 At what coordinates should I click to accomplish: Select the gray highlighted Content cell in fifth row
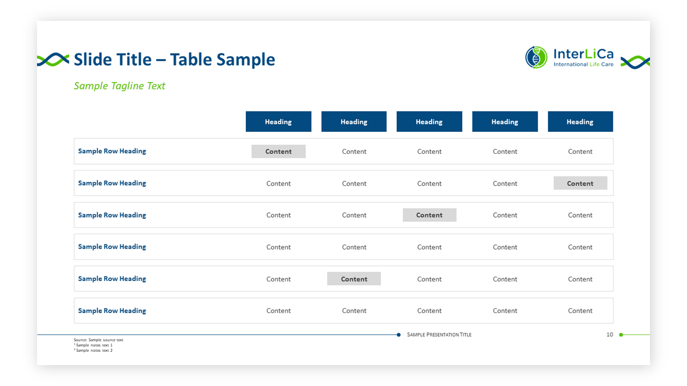(354, 279)
